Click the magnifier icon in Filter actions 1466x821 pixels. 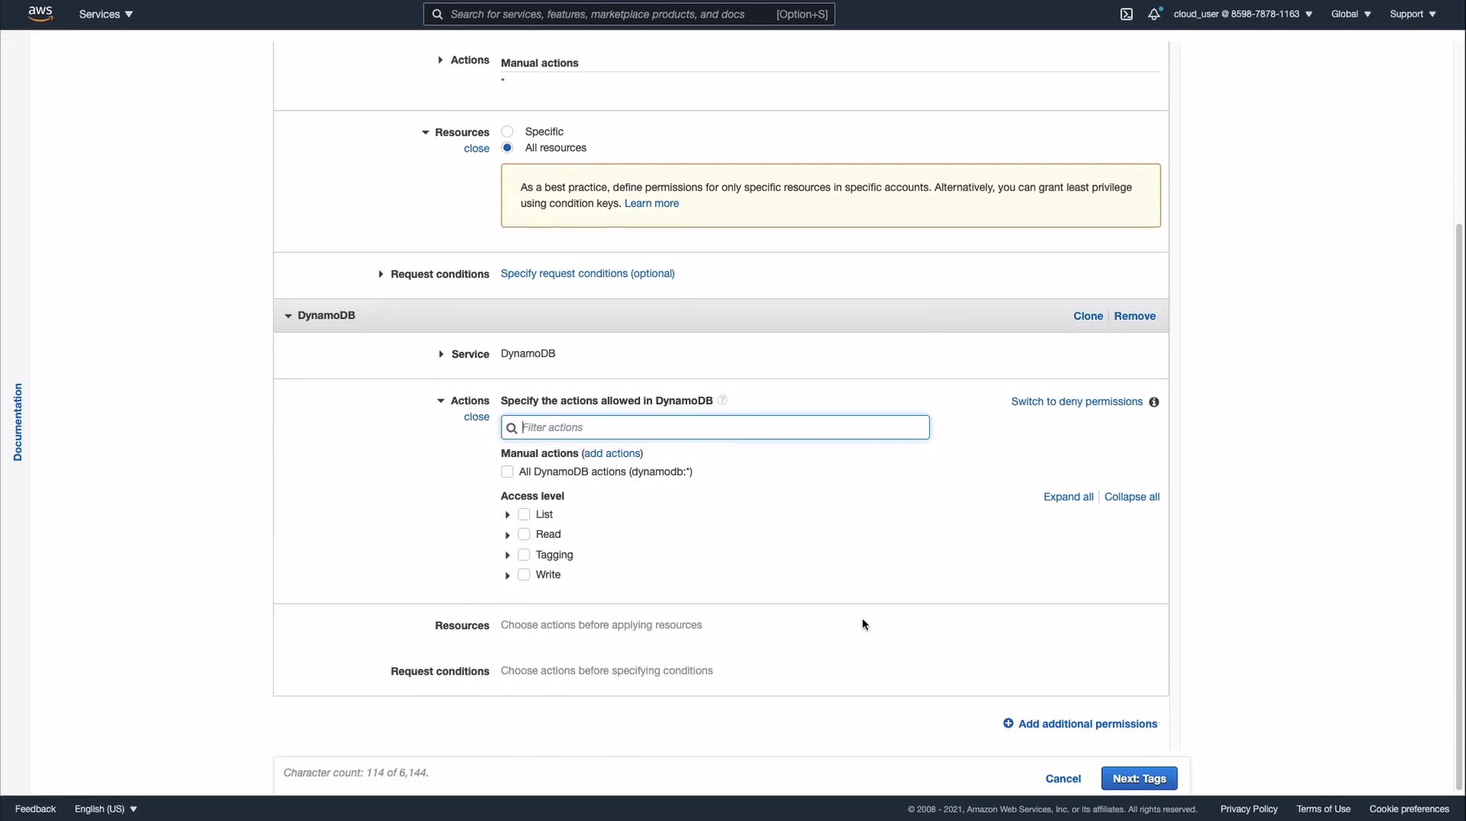[512, 428]
